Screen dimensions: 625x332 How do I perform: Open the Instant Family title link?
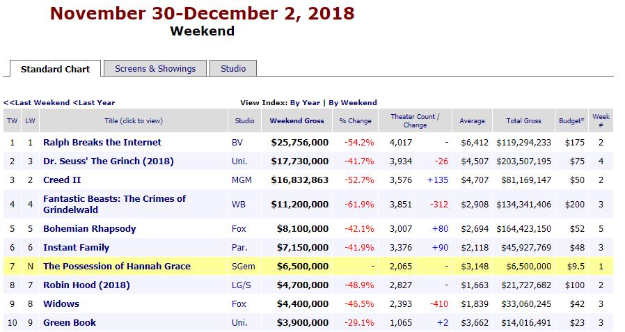pyautogui.click(x=76, y=247)
